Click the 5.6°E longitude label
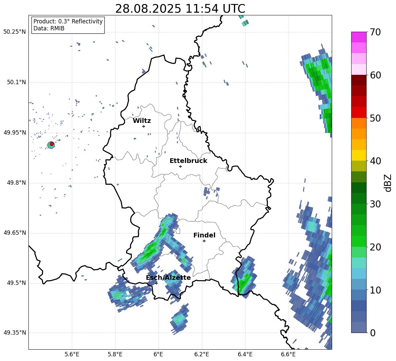The height and width of the screenshot is (361, 396). click(x=72, y=354)
